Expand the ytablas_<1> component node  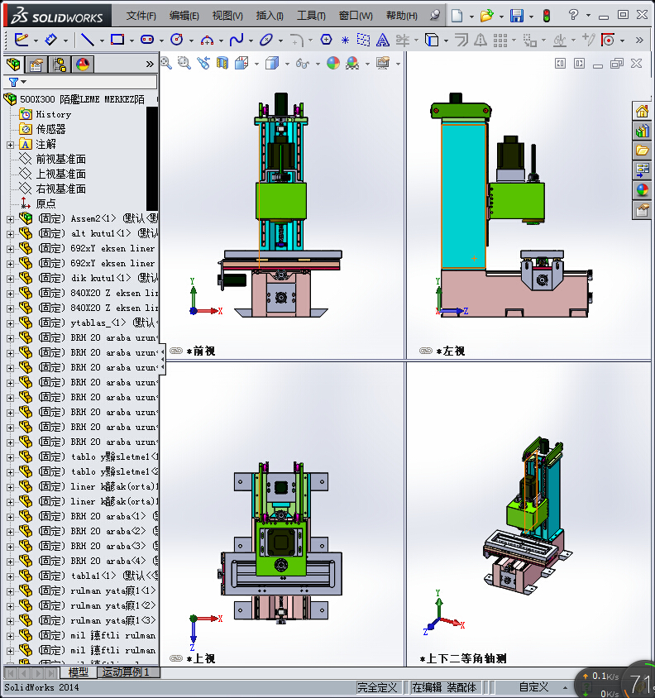tap(10, 323)
